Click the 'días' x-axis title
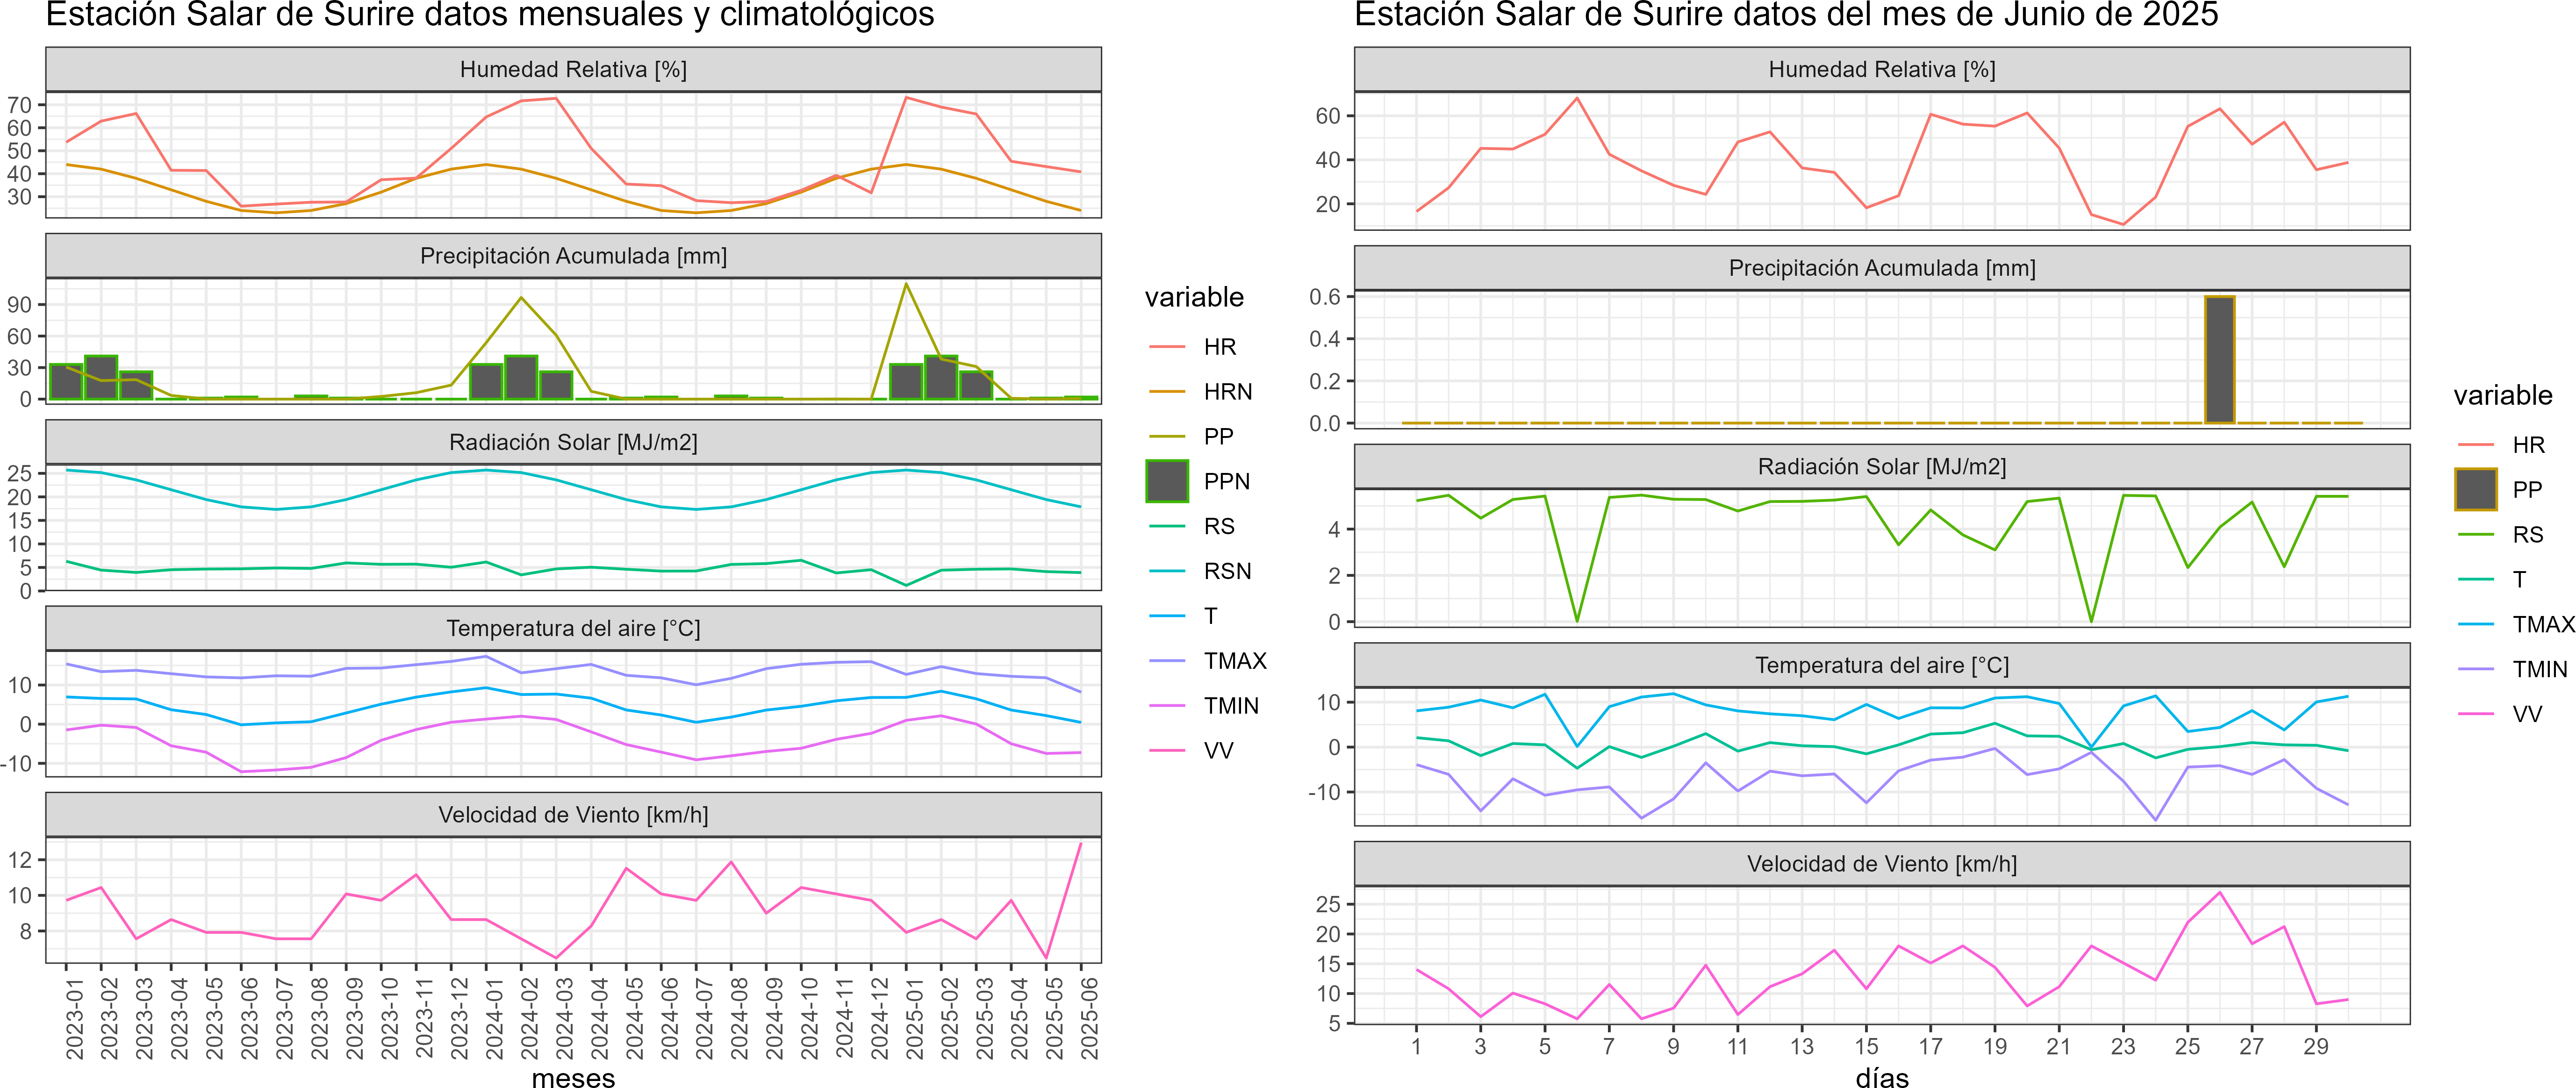Viewport: 2576px width, 1088px height. click(x=1882, y=1078)
